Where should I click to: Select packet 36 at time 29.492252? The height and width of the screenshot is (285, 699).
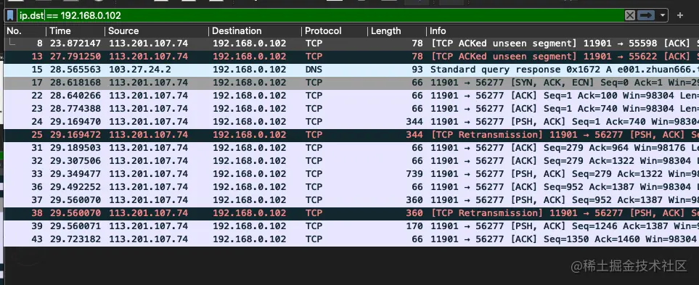coord(351,187)
